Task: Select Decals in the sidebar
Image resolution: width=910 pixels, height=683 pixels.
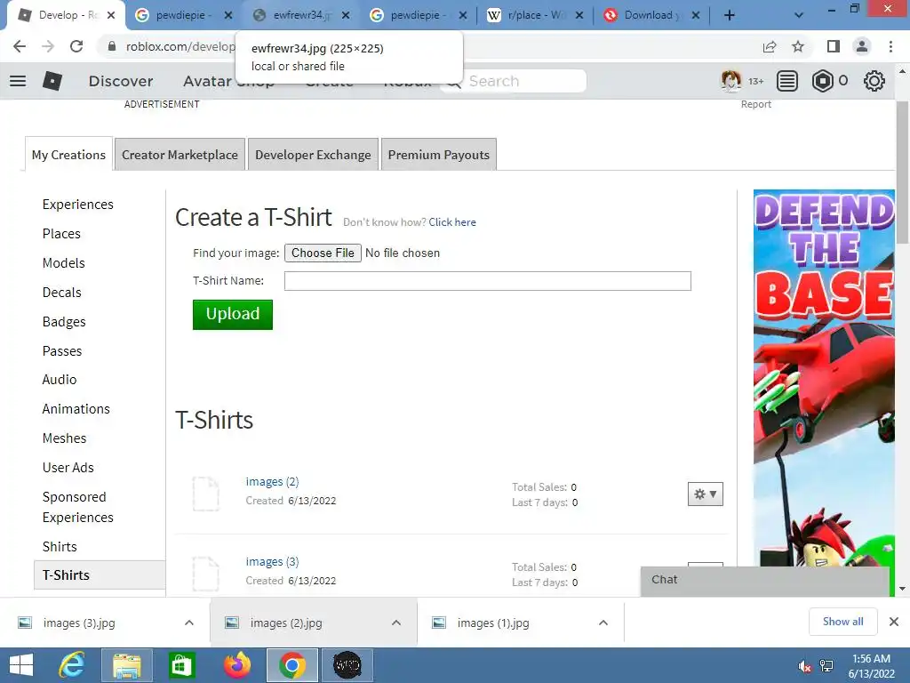Action: click(x=61, y=292)
